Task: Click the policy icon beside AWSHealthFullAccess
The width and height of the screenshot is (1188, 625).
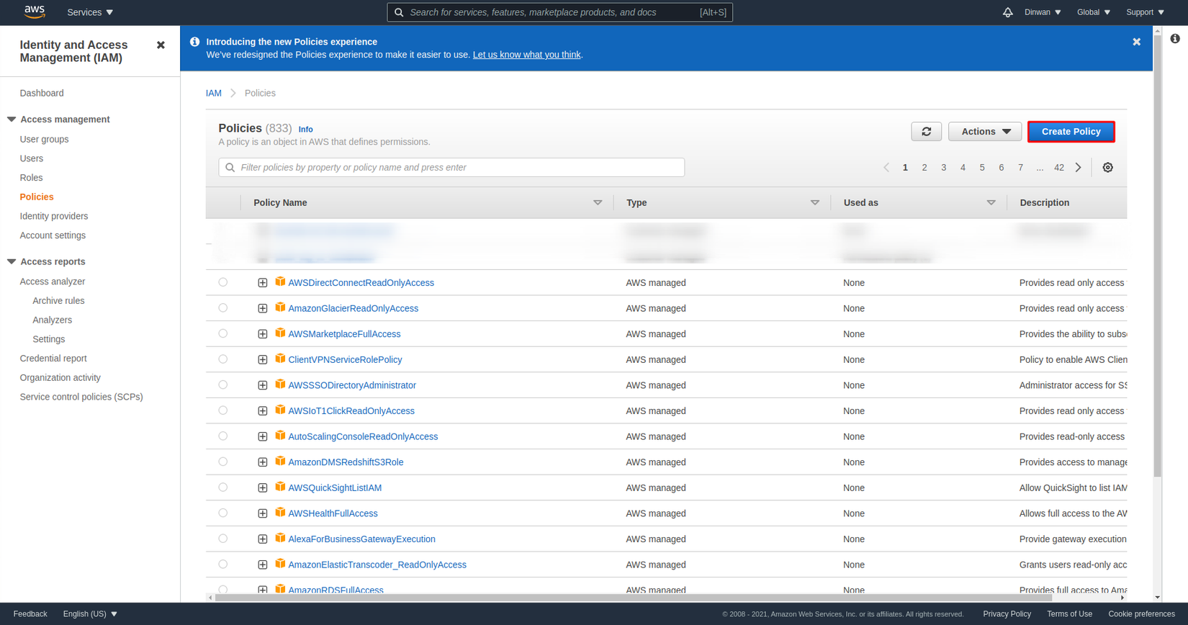Action: point(280,513)
